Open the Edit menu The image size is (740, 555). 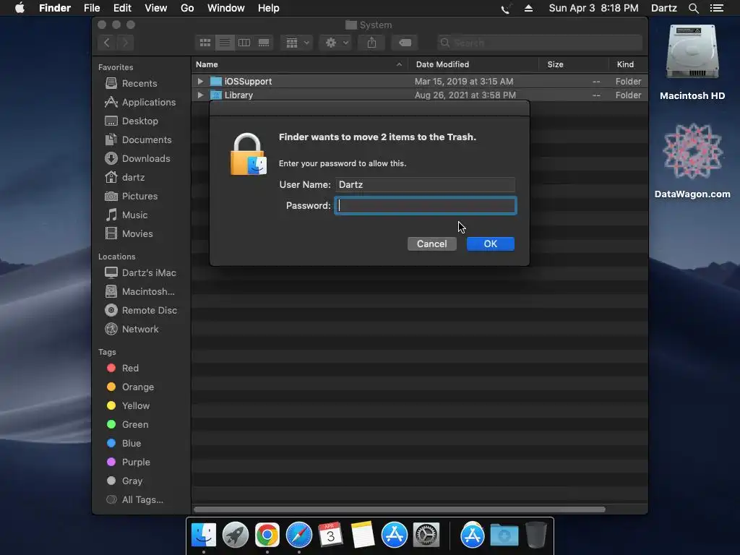122,8
